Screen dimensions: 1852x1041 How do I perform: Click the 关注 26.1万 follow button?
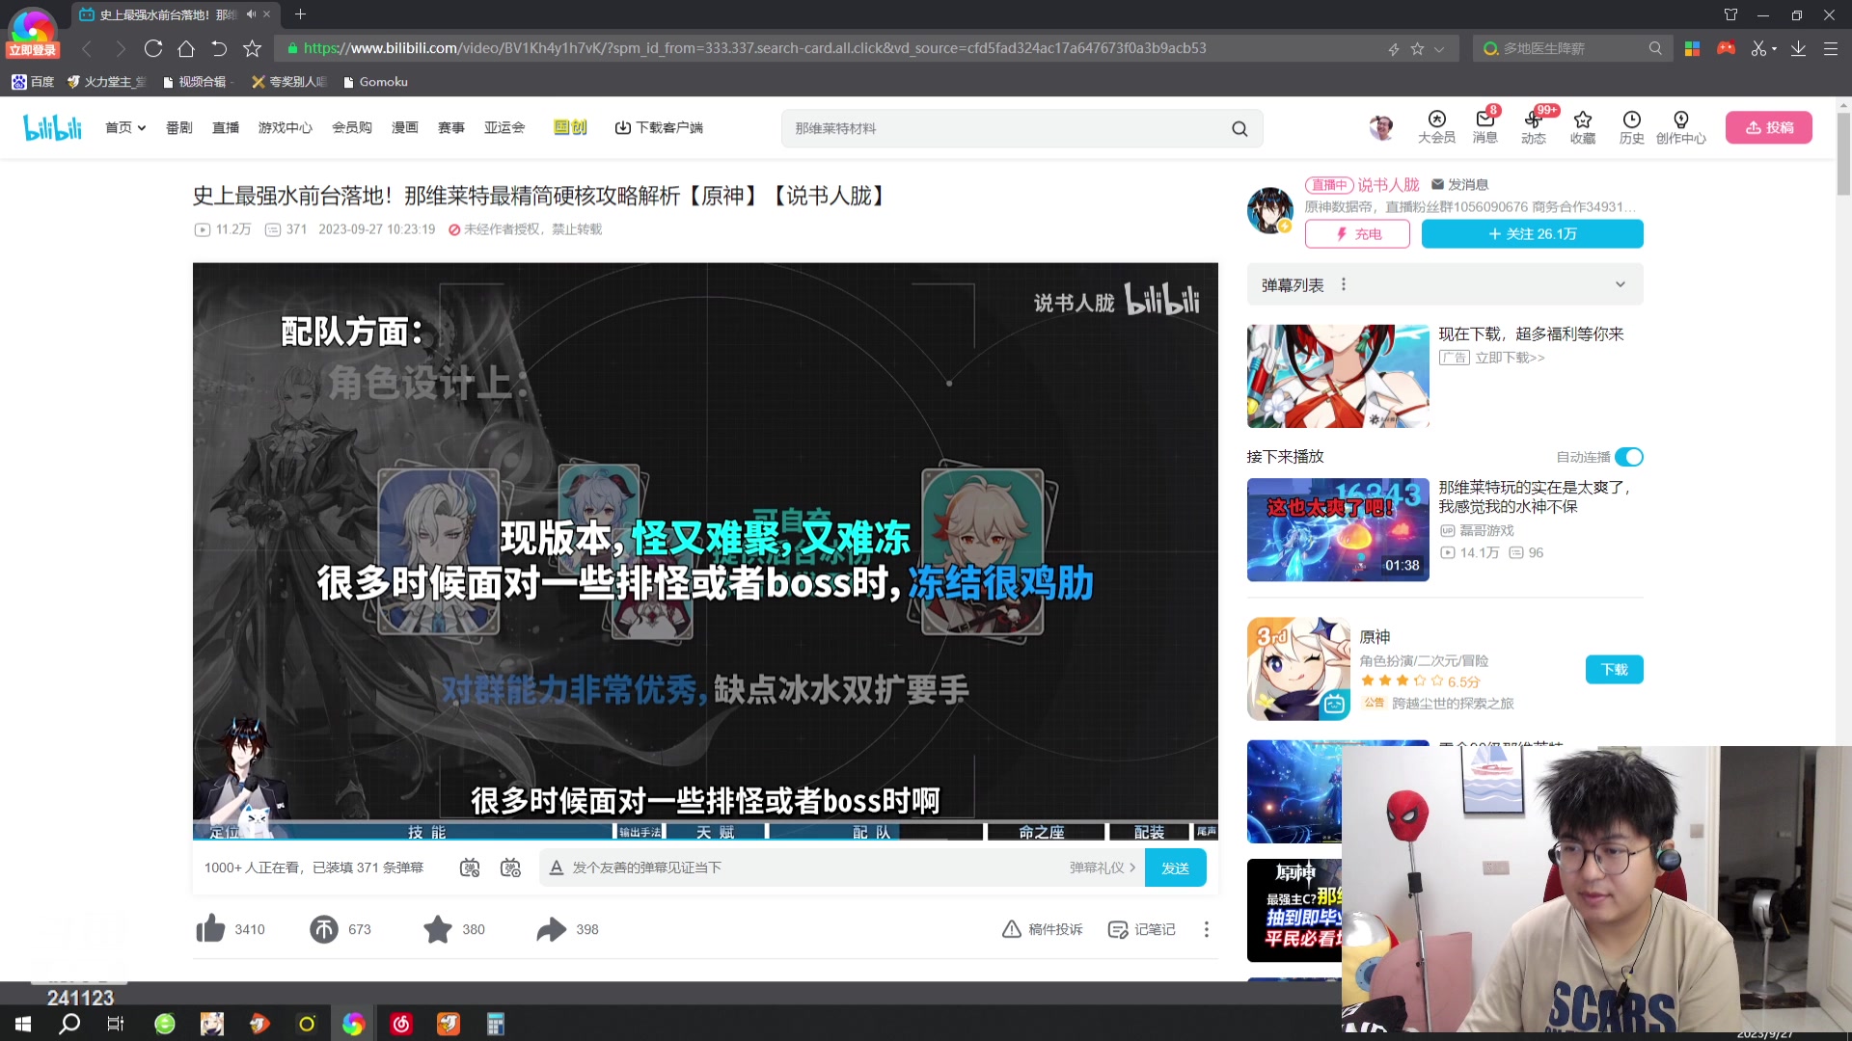point(1532,233)
